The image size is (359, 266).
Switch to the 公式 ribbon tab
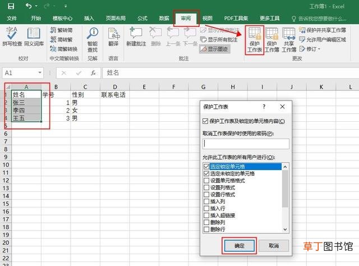tap(142, 19)
